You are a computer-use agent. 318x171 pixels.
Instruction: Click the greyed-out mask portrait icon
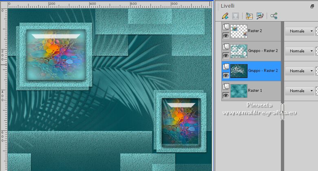[x=236, y=16]
